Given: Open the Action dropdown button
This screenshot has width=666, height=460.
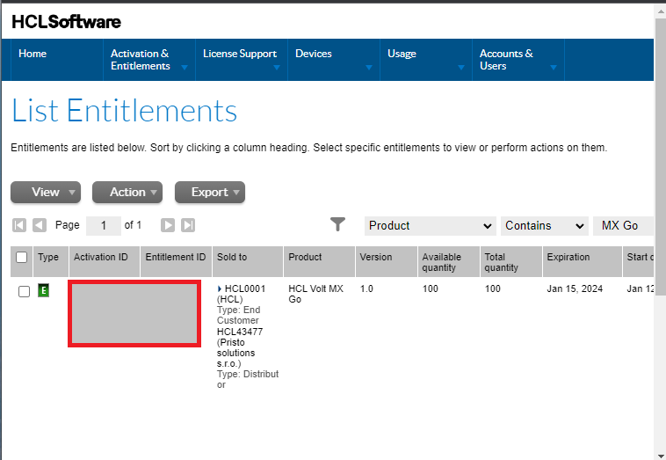Looking at the screenshot, I should coord(127,192).
